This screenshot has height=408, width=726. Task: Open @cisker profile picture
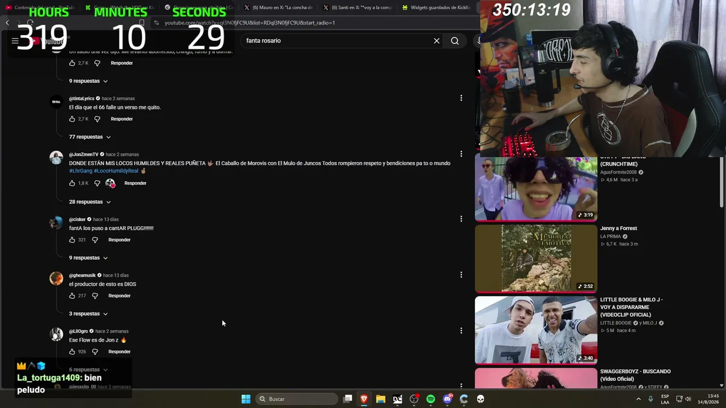[x=56, y=223]
